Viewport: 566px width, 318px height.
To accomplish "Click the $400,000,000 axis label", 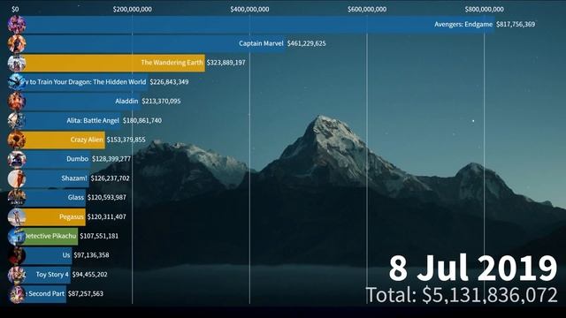I will coord(249,10).
